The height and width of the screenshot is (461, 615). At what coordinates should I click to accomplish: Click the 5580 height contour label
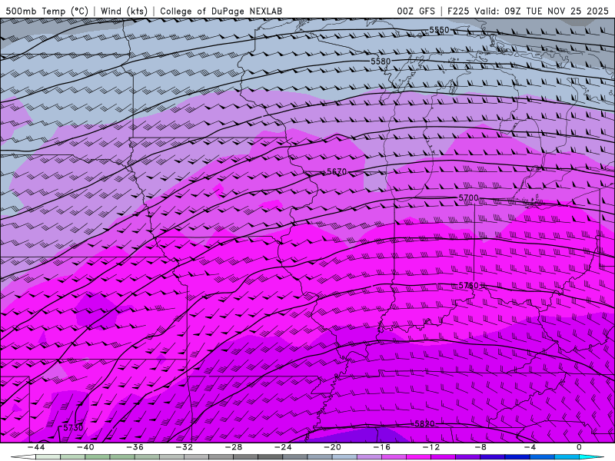pyautogui.click(x=381, y=61)
